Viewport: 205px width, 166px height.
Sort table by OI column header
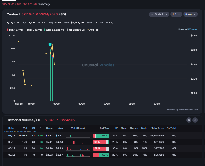coord(34,128)
